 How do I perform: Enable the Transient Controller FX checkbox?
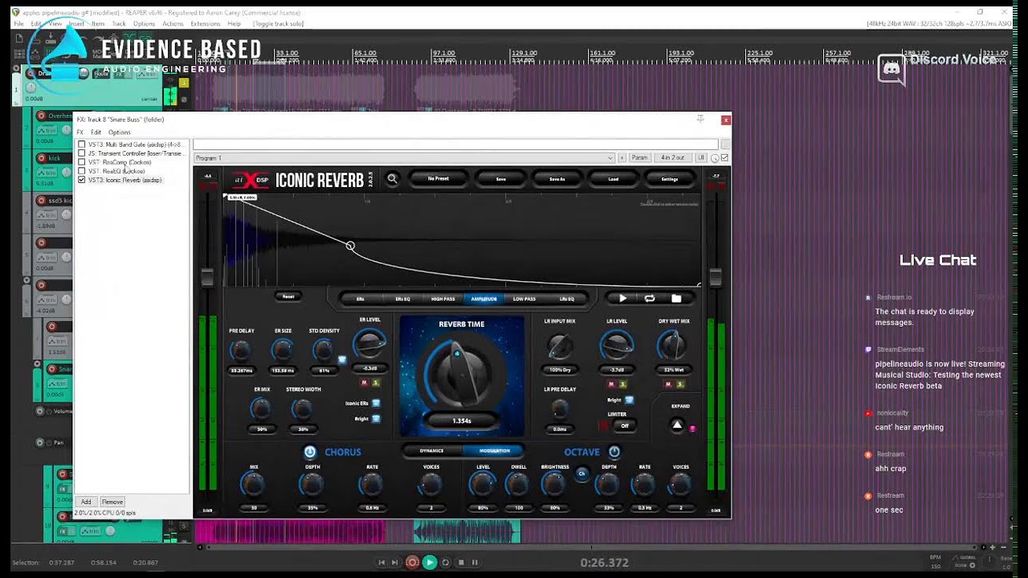click(82, 153)
